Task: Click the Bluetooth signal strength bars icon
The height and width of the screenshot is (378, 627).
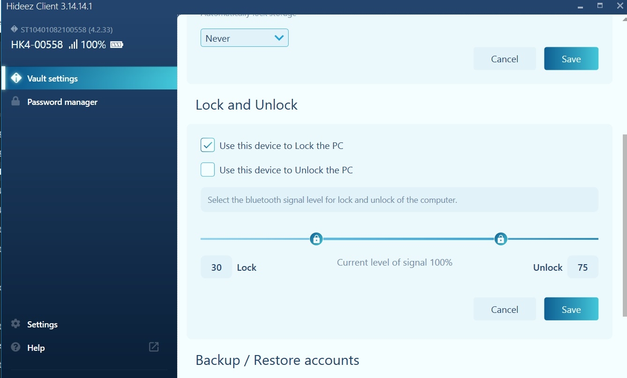Action: click(73, 45)
